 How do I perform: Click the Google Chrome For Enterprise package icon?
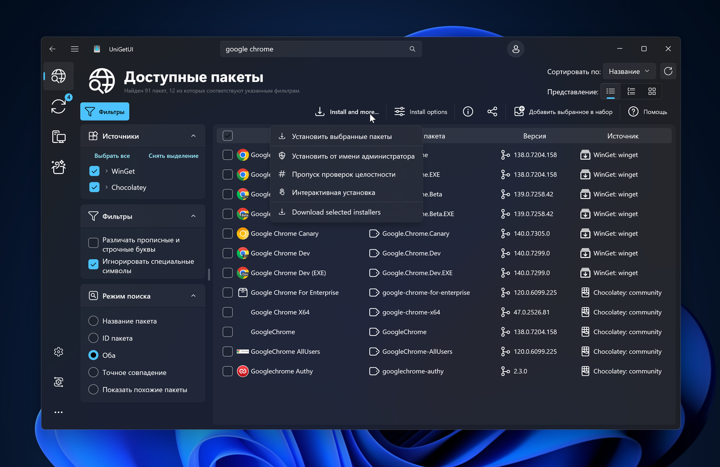pyautogui.click(x=243, y=292)
